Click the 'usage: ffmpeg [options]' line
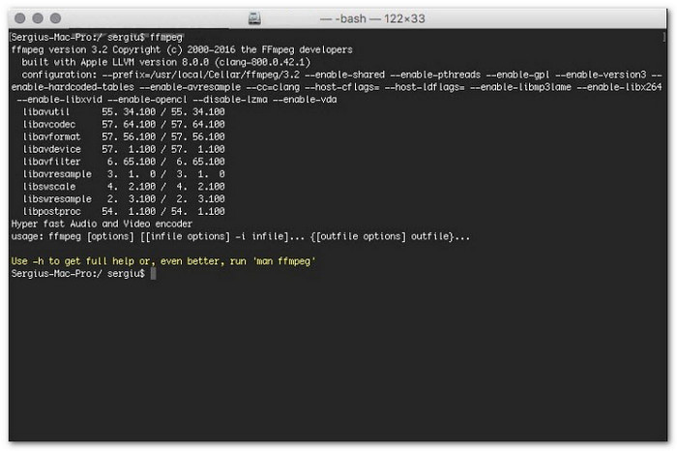The width and height of the screenshot is (677, 451). click(x=241, y=236)
